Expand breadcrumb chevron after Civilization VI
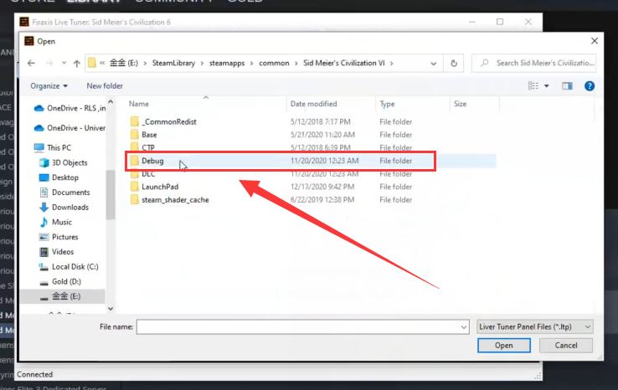This screenshot has width=618, height=390. point(391,63)
